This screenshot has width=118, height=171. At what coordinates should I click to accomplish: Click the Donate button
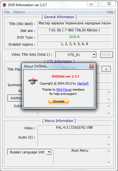(x=59, y=101)
